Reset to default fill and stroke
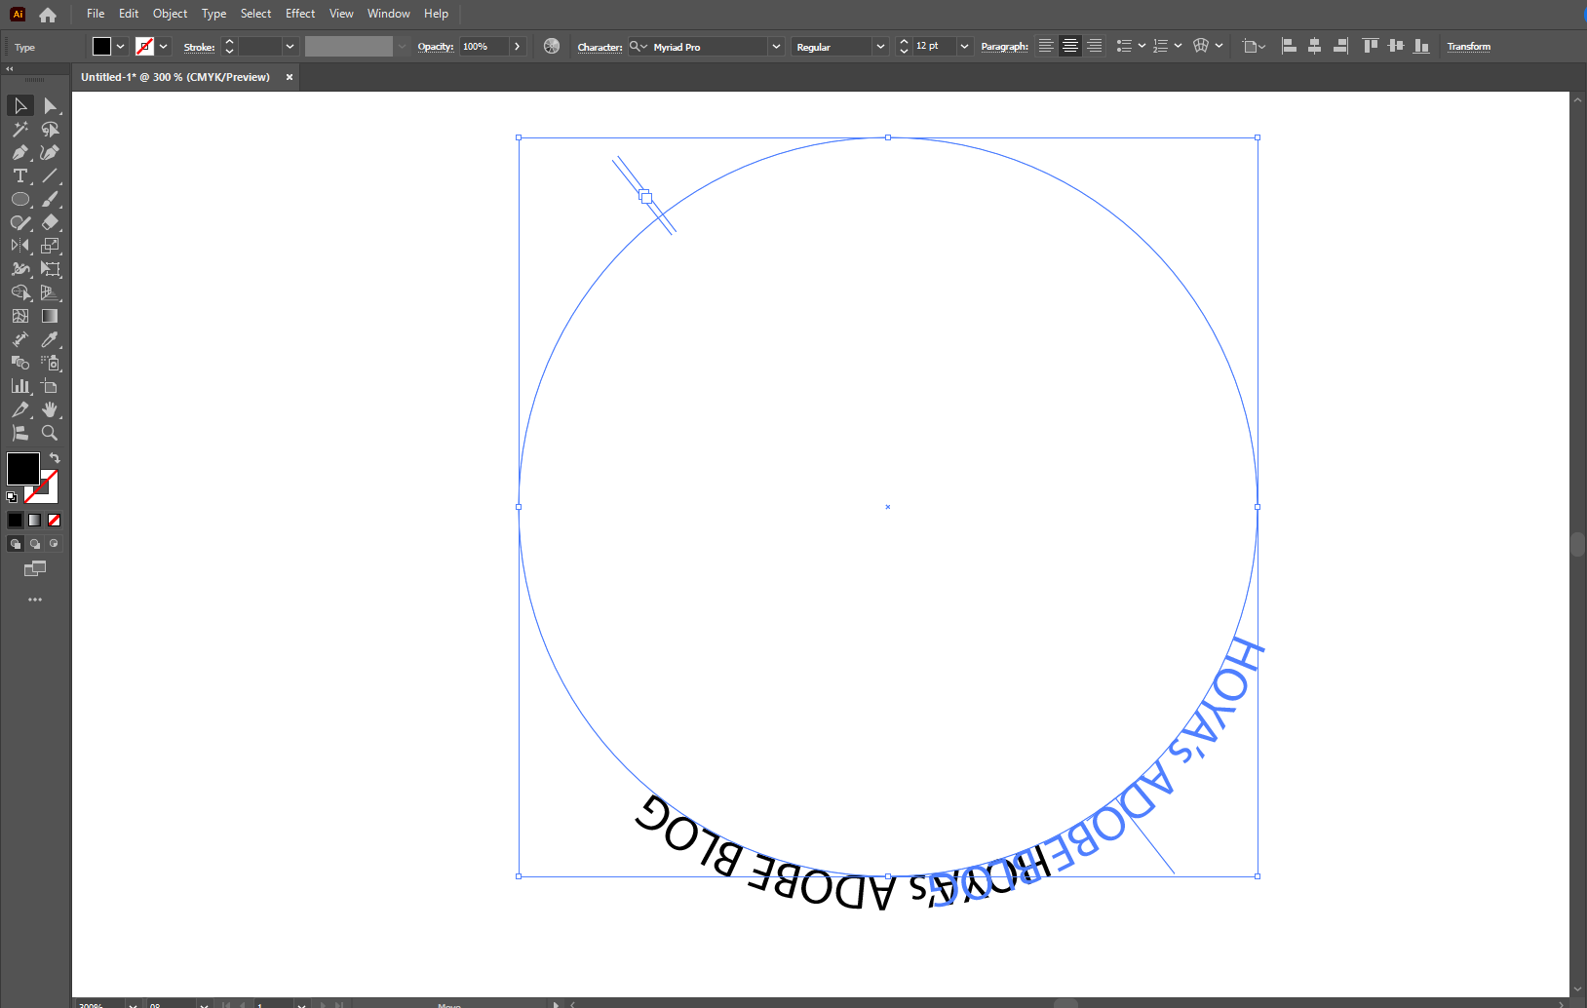This screenshot has height=1008, width=1587. 12,497
